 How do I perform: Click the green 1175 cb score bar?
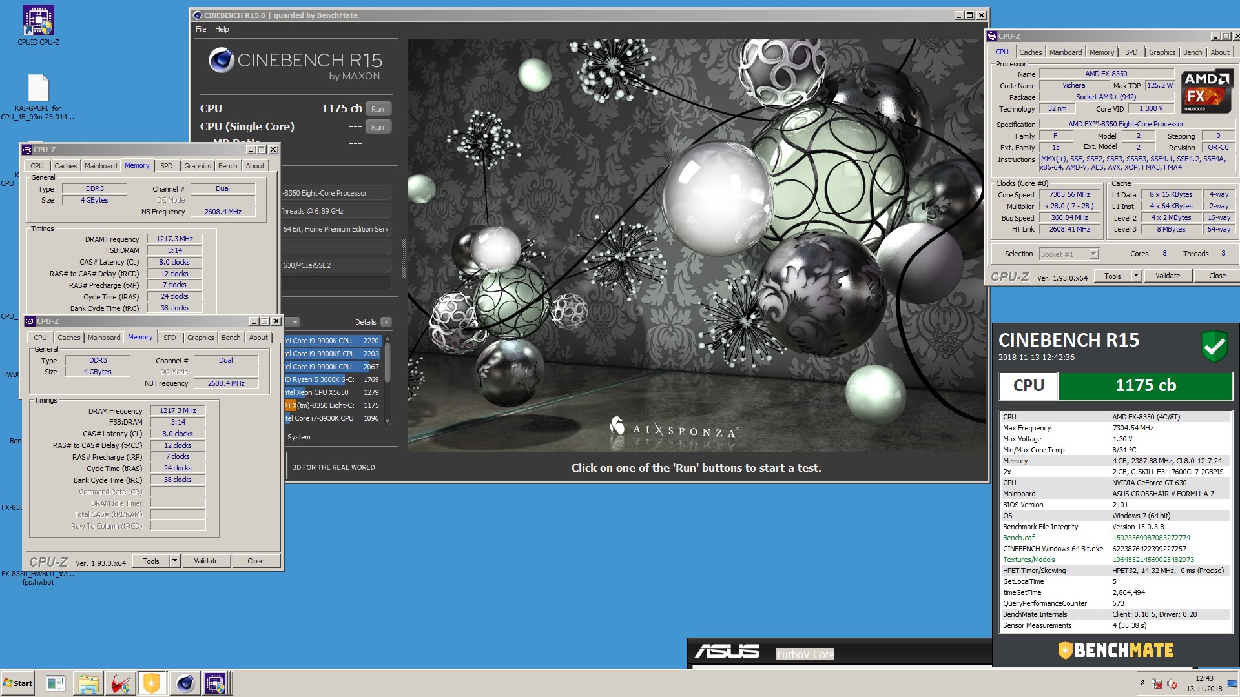pos(1145,385)
